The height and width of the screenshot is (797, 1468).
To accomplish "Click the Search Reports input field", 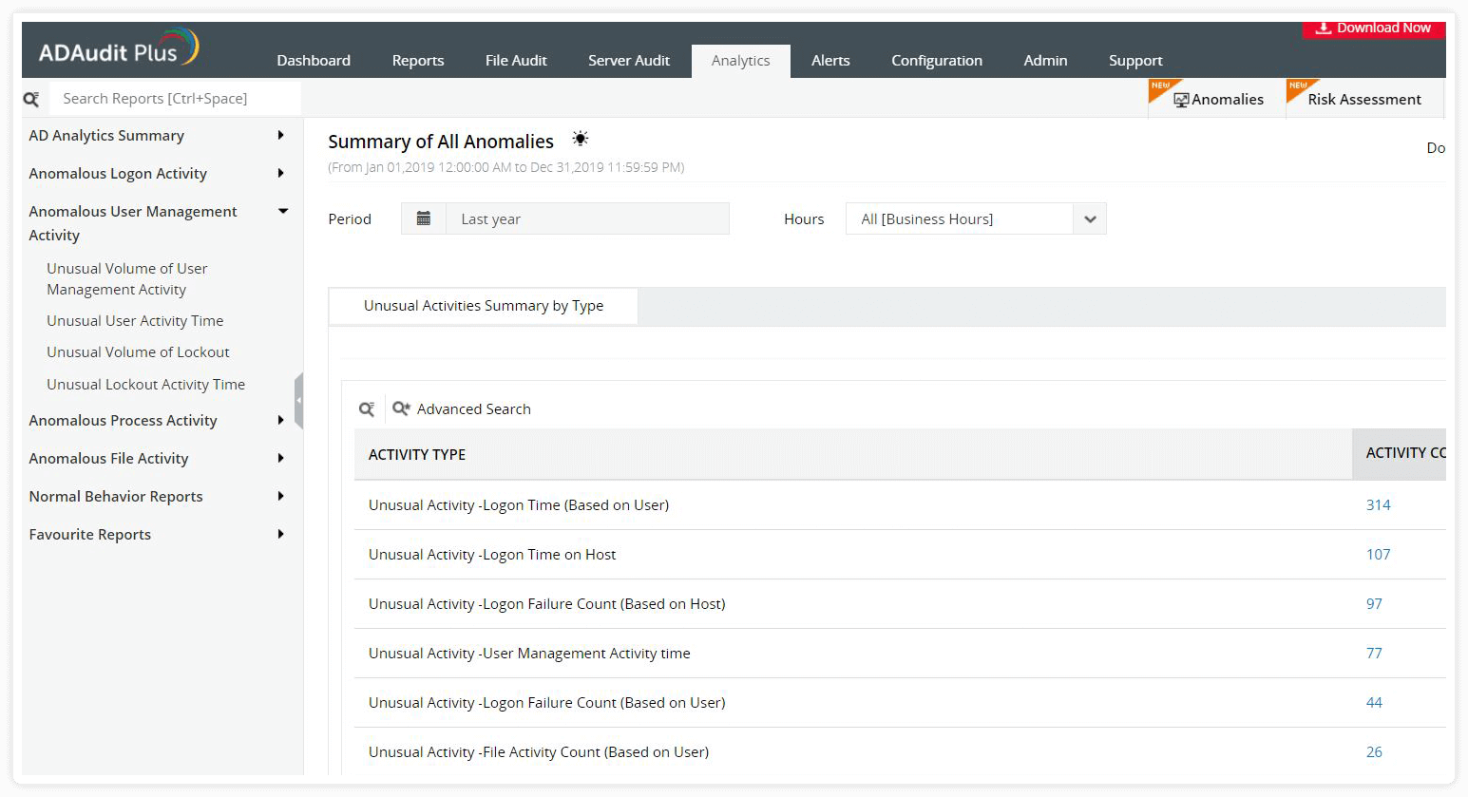I will pyautogui.click(x=177, y=99).
